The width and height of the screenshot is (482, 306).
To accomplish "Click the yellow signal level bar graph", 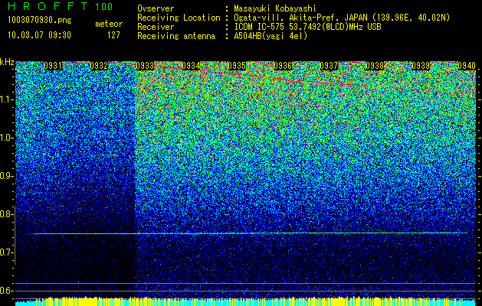I will click(x=245, y=301).
